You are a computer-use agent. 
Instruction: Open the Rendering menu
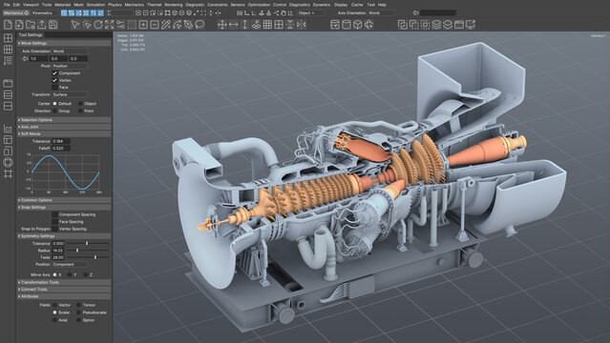click(x=174, y=5)
